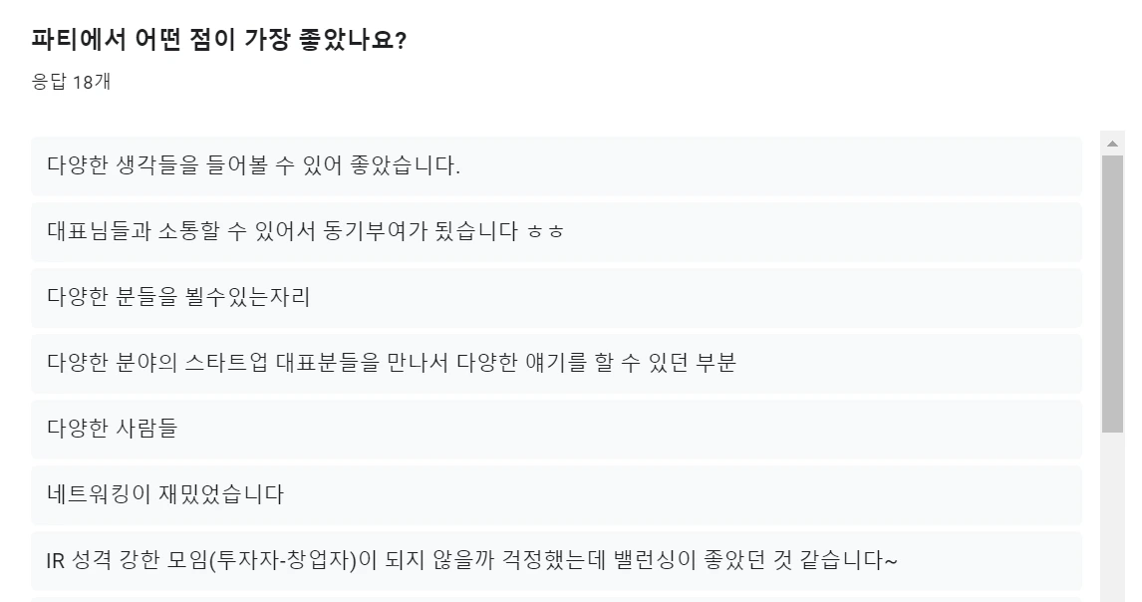Click the partially visible bottom response card
Screen dimensions: 1142x602
[558, 596]
